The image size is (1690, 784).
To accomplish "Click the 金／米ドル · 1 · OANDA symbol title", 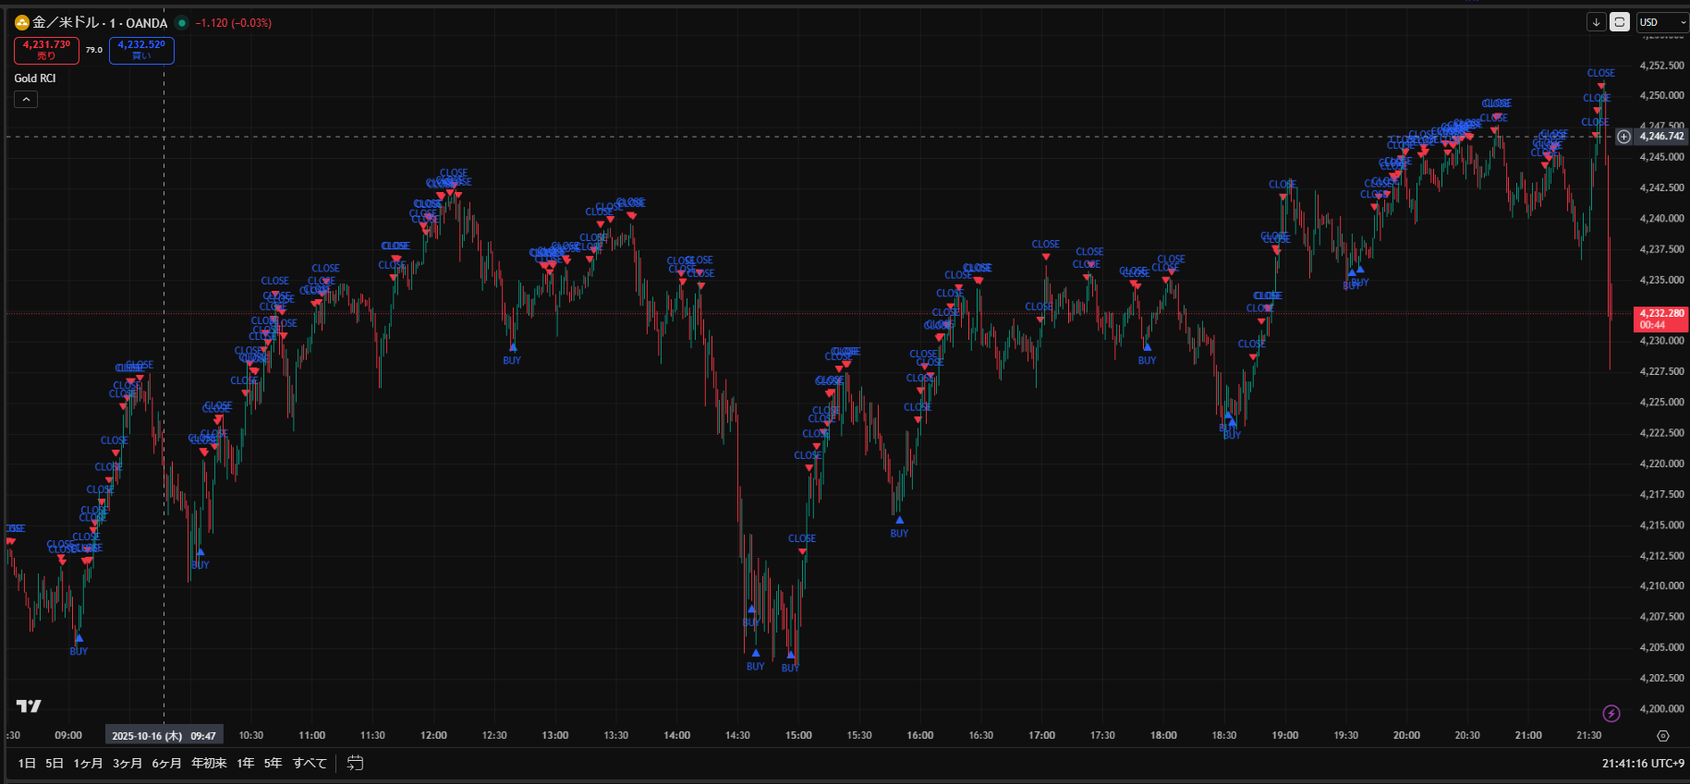I will (100, 23).
